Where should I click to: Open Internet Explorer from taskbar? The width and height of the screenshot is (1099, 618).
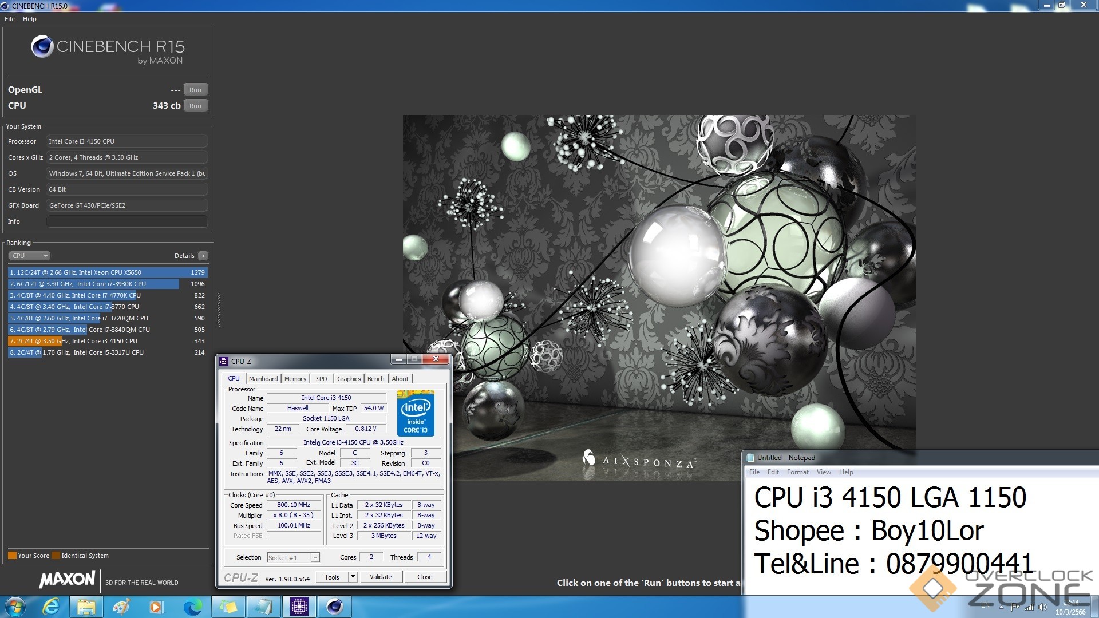pos(52,607)
